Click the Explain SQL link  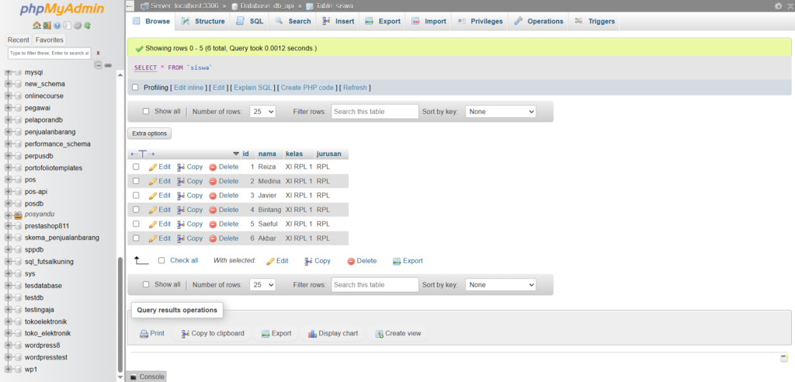tap(254, 88)
